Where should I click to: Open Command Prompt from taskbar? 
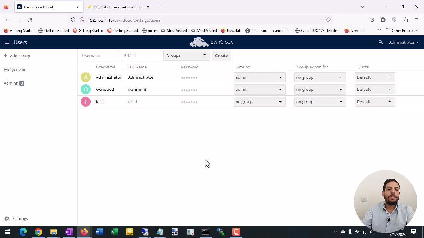(x=205, y=232)
